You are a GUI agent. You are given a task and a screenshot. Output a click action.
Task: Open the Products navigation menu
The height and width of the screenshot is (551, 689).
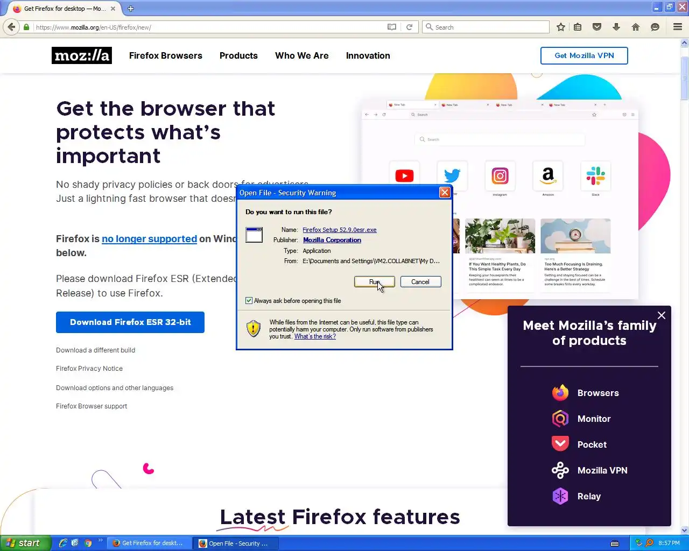(238, 55)
